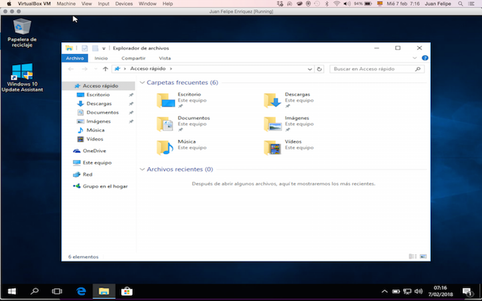This screenshot has width=482, height=301.
Task: Open the Microsoft Store taskbar icon
Action: coord(127,291)
